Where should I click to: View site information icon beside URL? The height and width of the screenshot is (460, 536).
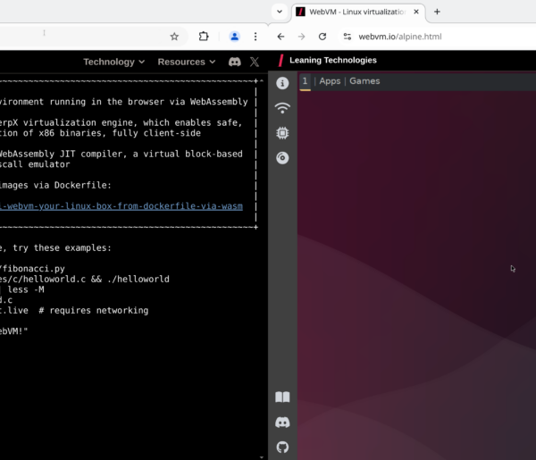click(x=348, y=37)
